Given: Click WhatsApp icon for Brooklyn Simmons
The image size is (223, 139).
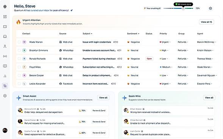Looking at the screenshot, I should (61, 50).
